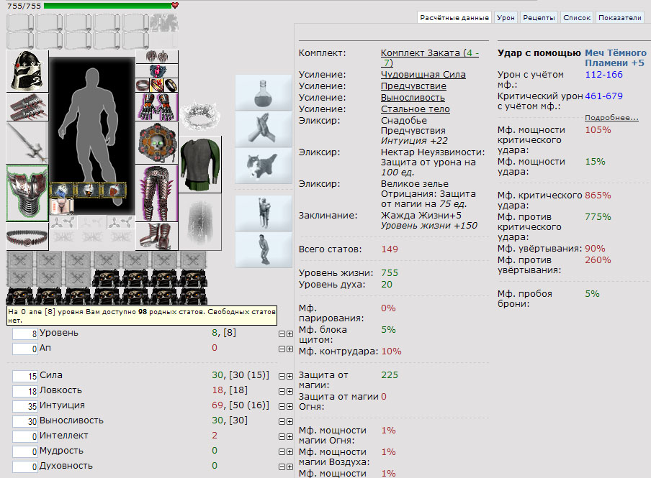This screenshot has height=478, width=651.
Task: Select the belt equipment slot
Action: pos(27,236)
